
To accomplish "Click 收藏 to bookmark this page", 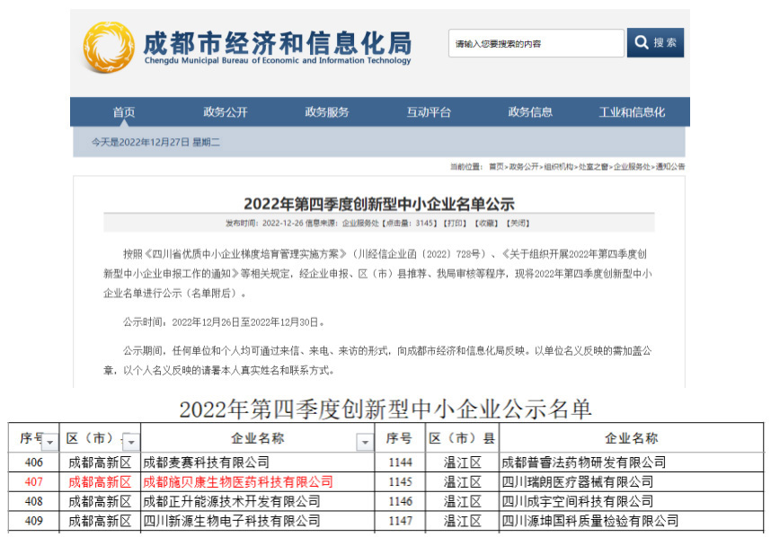I will [x=485, y=223].
